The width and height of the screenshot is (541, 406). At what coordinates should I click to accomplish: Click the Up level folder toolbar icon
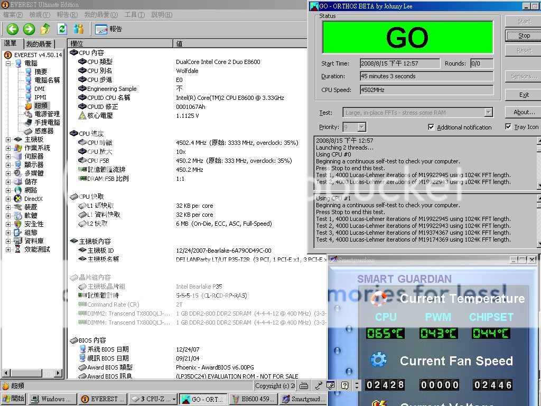46,29
